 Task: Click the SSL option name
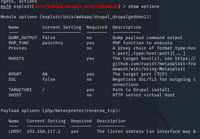pyautogui.click(x=12, y=79)
